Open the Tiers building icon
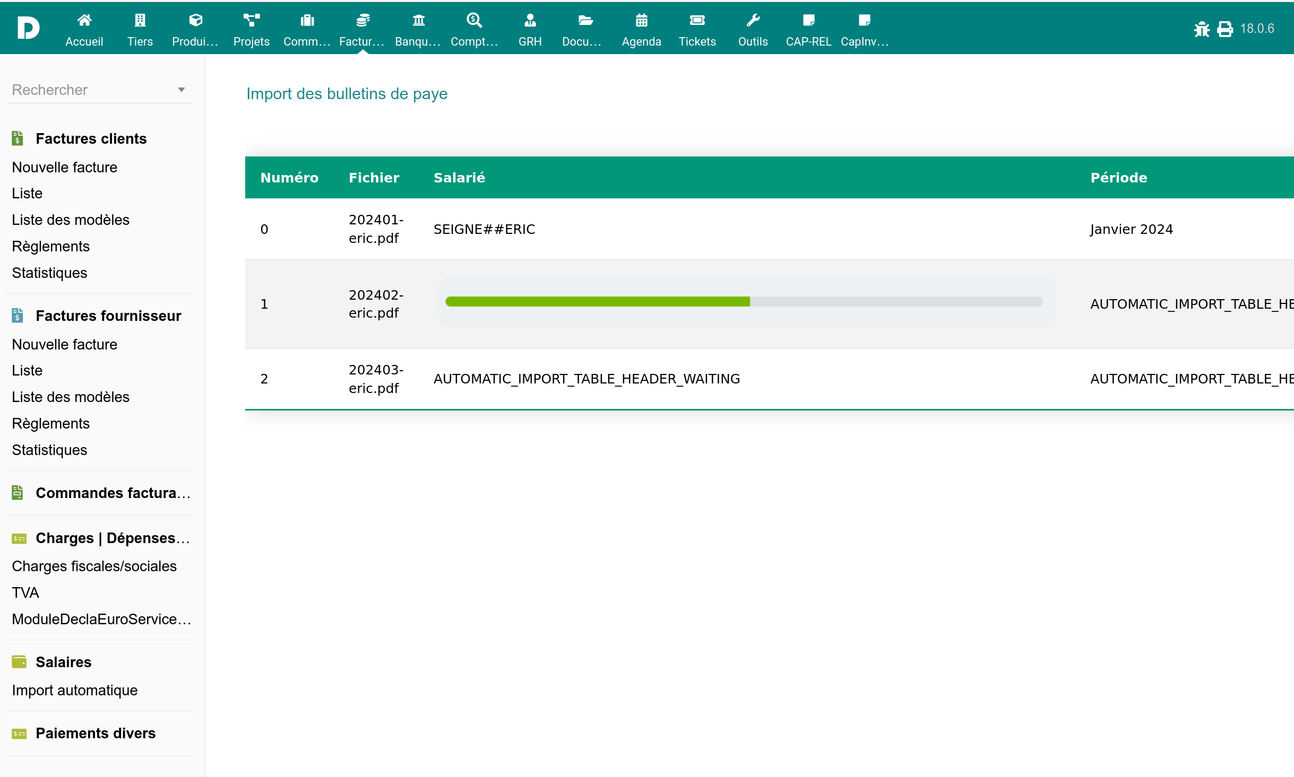1294x777 pixels. 140,20
